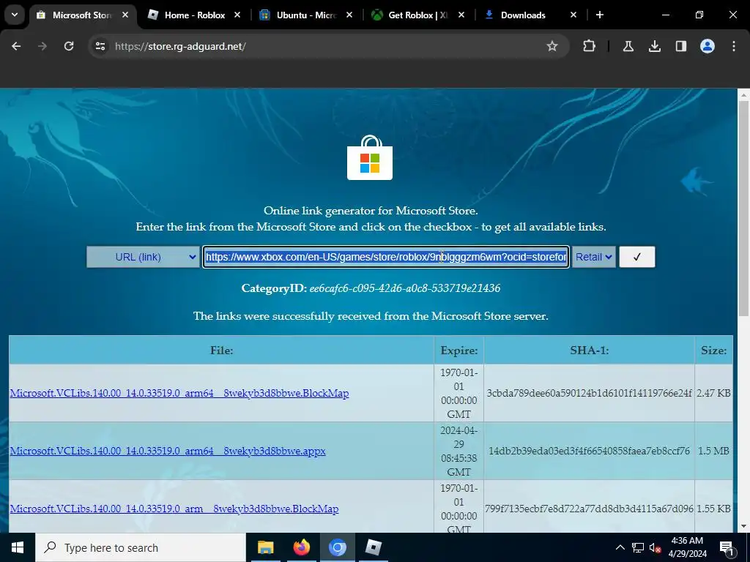Select the Microsoft Store tab

(x=83, y=15)
